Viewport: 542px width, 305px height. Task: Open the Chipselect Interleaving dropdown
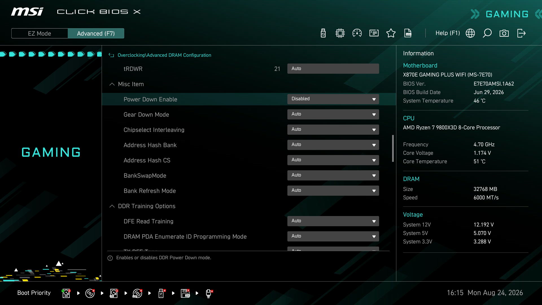[x=333, y=130]
